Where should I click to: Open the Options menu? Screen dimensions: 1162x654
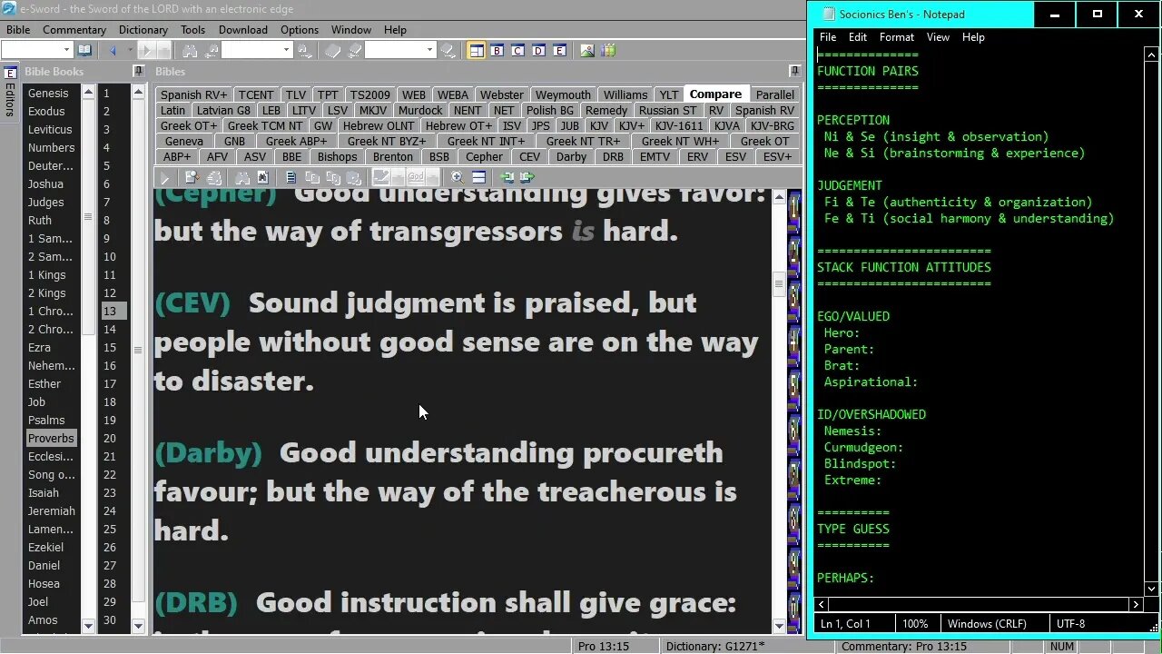(x=300, y=30)
